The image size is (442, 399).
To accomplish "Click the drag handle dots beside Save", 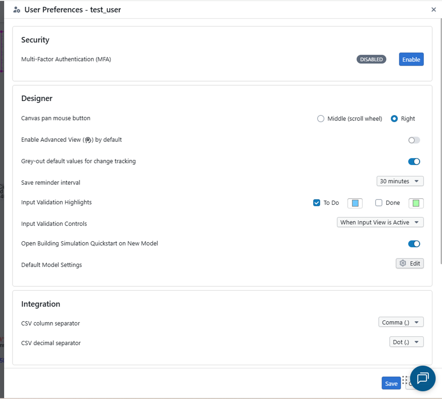I will pyautogui.click(x=404, y=380).
